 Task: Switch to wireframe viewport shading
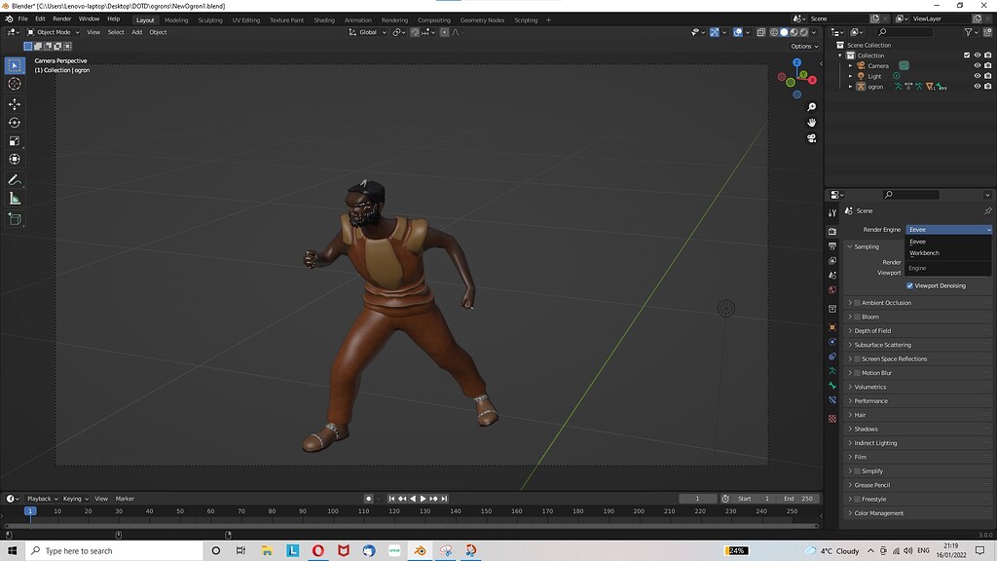point(774,32)
